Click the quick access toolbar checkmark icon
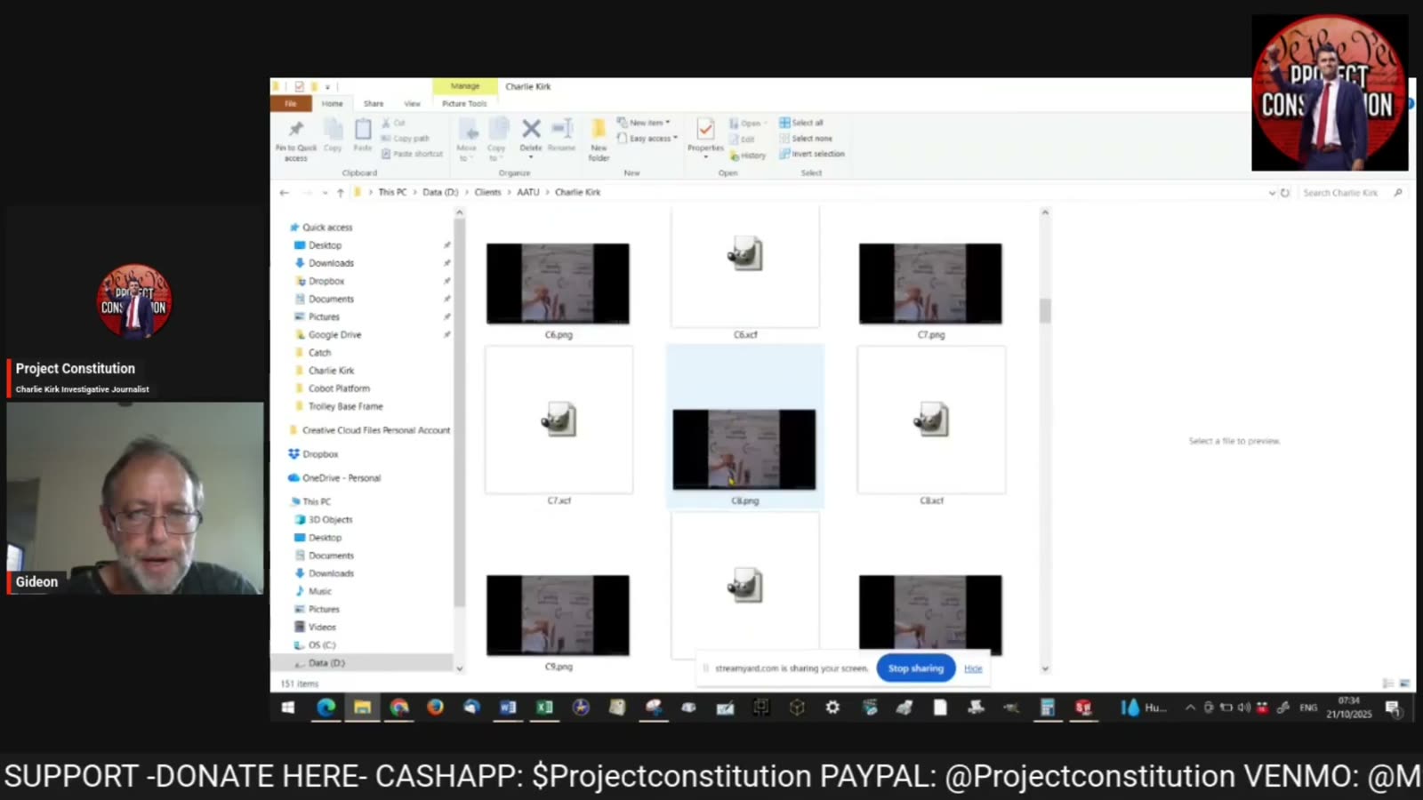 pos(300,86)
